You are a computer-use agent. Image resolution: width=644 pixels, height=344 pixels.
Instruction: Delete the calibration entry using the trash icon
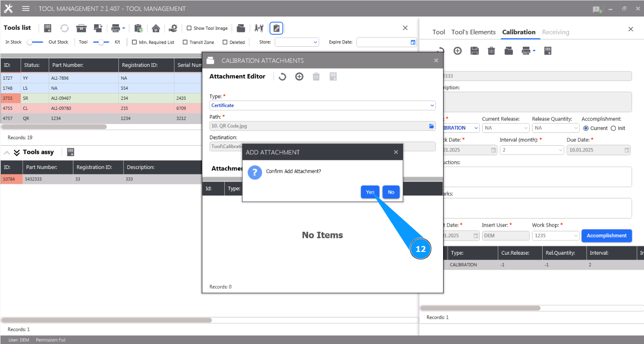tap(491, 50)
